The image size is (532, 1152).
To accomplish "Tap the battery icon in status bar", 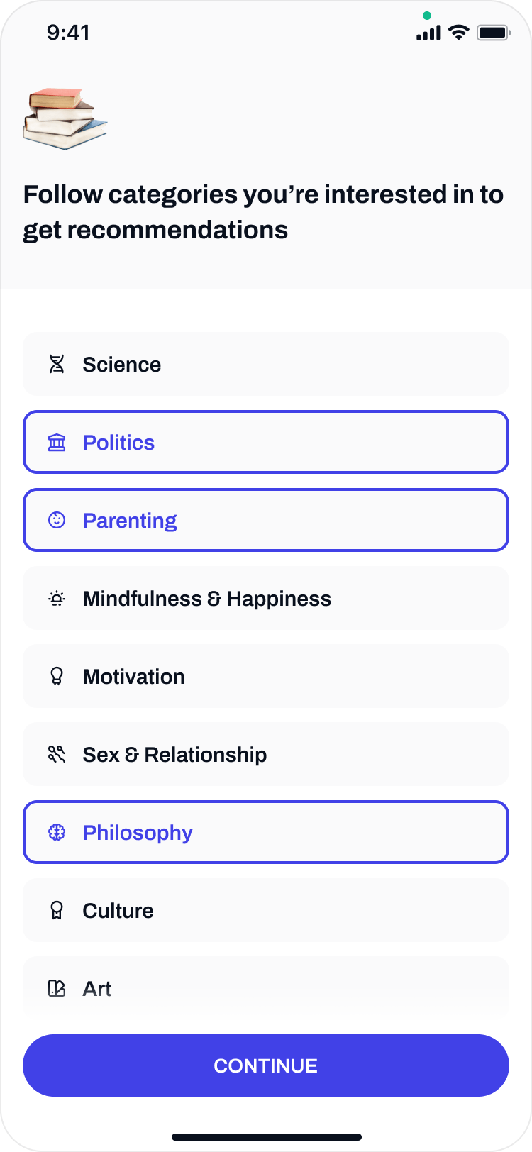I will pos(493,33).
